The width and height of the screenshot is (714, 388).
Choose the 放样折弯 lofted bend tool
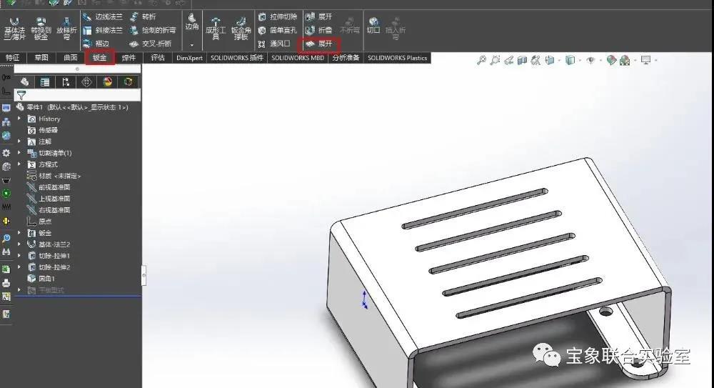(x=66, y=29)
